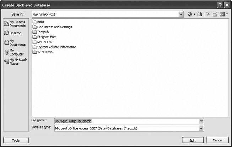Select the Documents and Settings folder
The height and width of the screenshot is (147, 232).
52,27
